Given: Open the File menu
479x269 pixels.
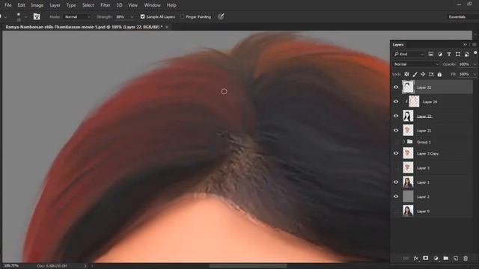Looking at the screenshot, I should 8,5.
